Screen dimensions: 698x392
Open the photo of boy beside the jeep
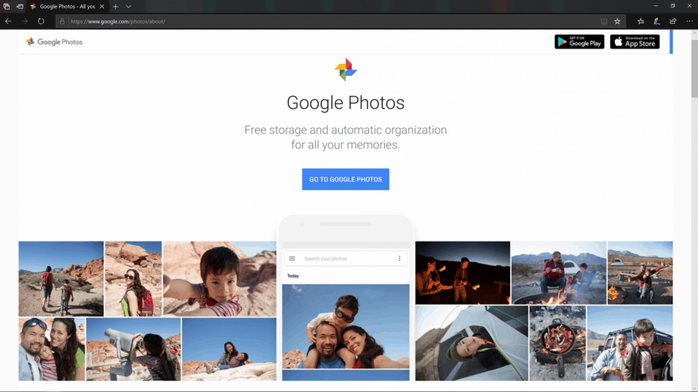[x=630, y=343]
